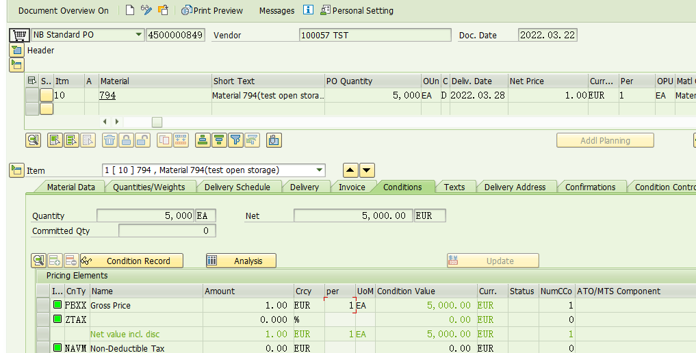Toggle Display/Change mode with glasses-pencil icon
The width and height of the screenshot is (696, 353).
pyautogui.click(x=146, y=10)
